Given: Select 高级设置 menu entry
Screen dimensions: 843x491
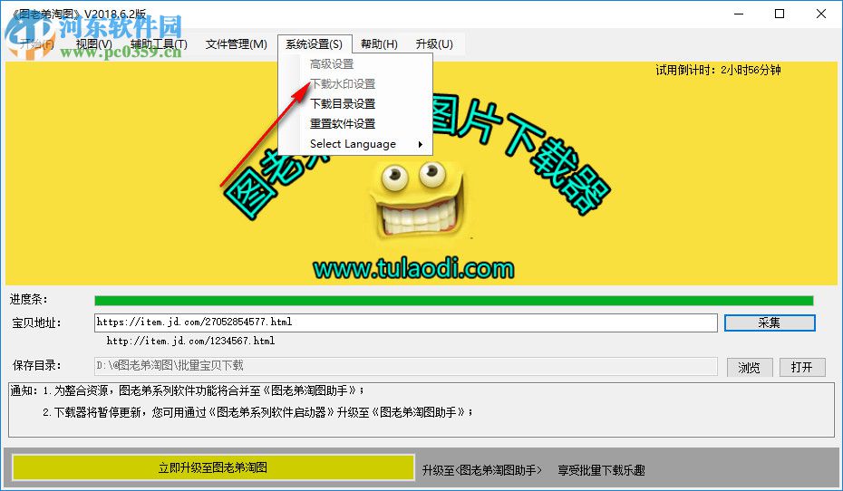Looking at the screenshot, I should coord(355,64).
